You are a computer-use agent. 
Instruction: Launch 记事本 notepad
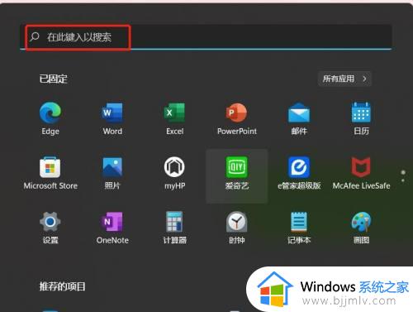(x=299, y=228)
